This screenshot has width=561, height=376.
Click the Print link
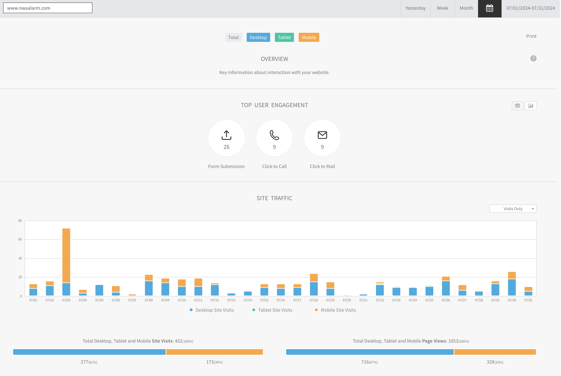(x=531, y=36)
